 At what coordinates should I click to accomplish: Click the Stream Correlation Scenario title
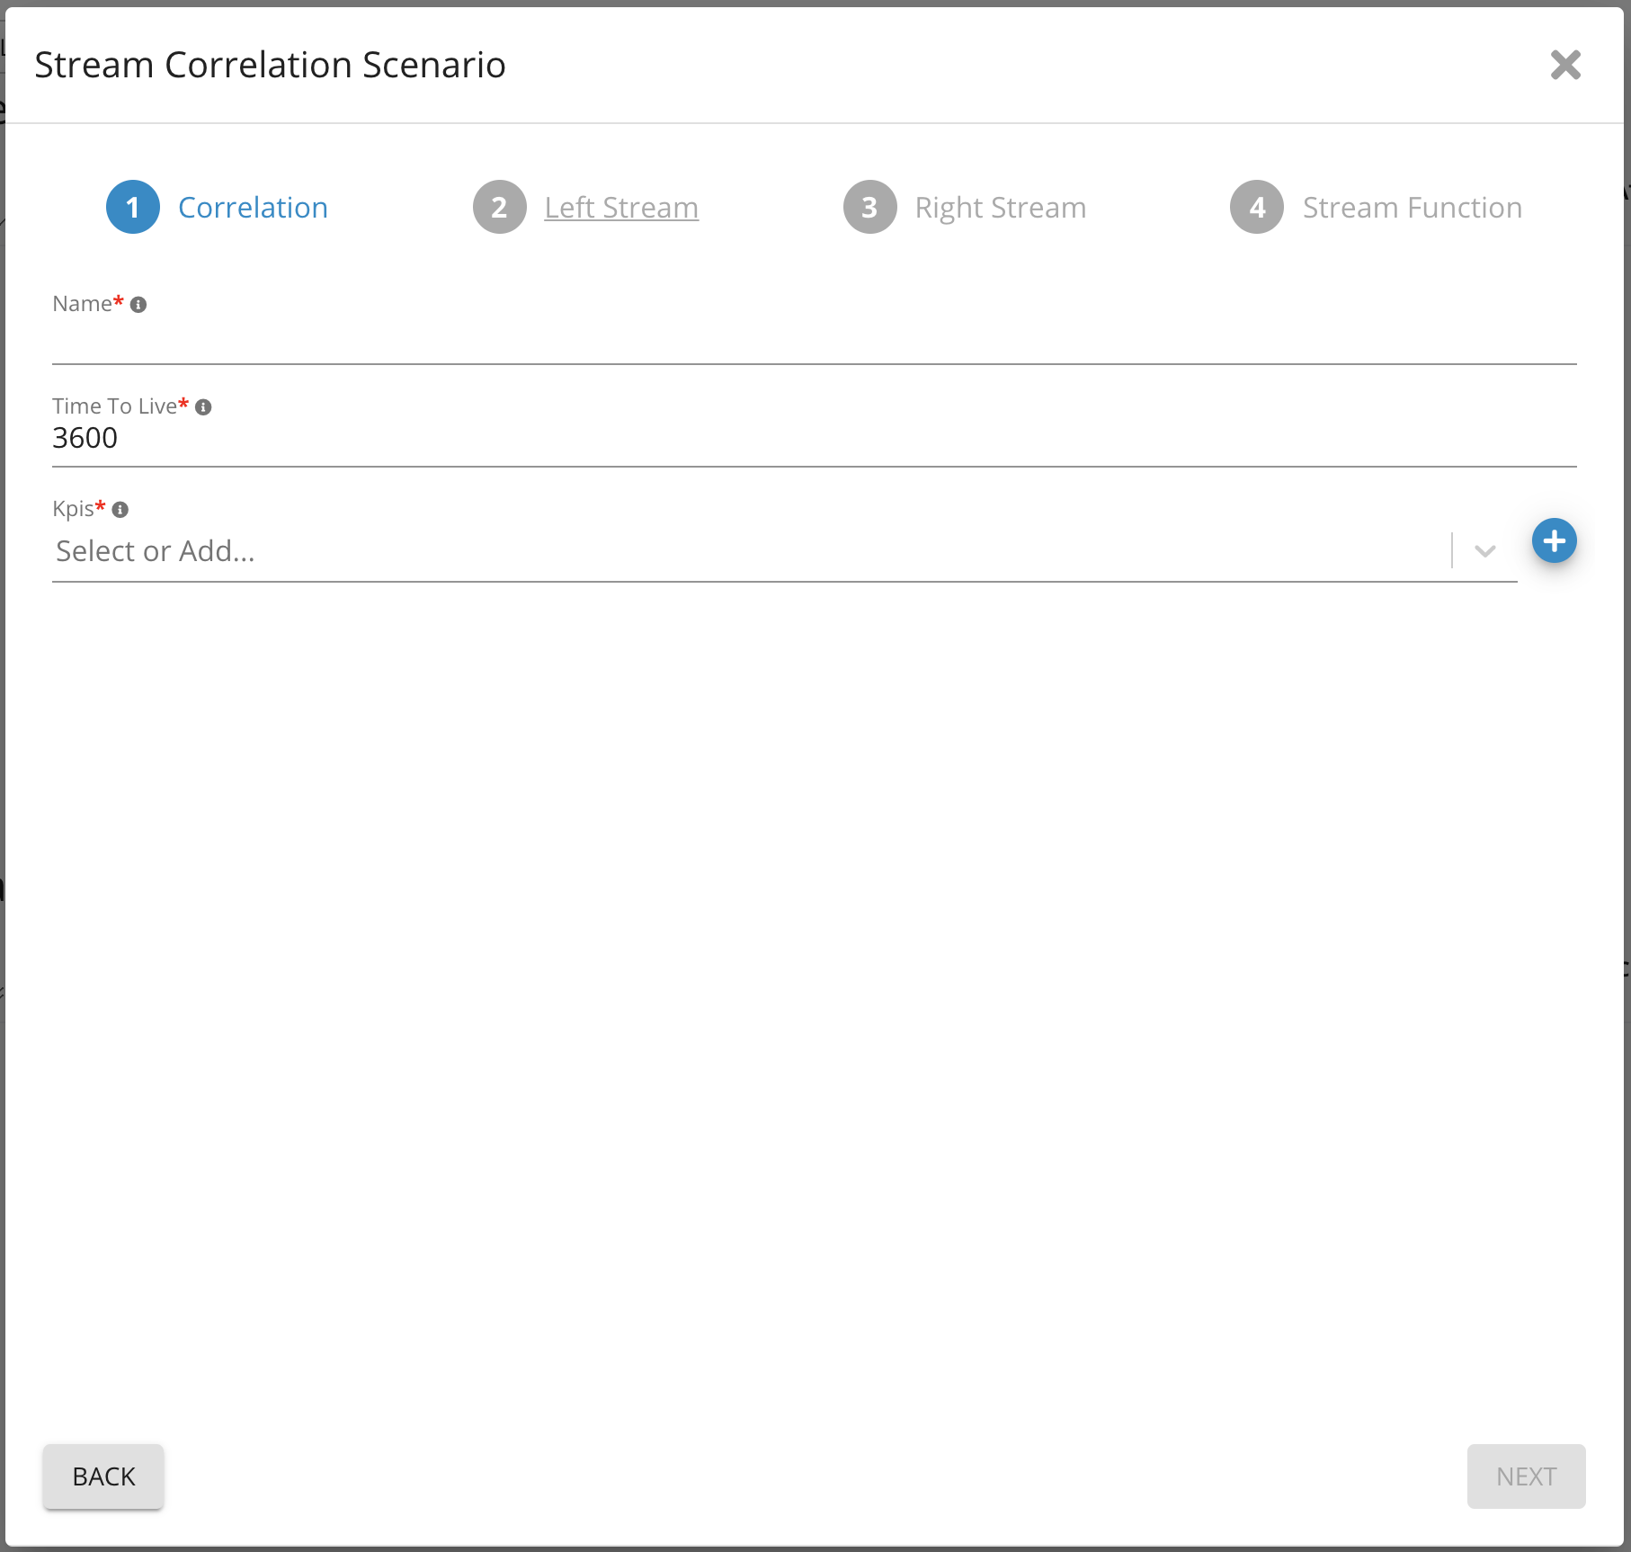click(x=270, y=65)
